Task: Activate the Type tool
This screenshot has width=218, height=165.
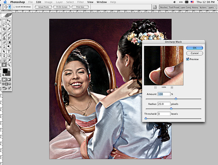Action: [x=9, y=52]
